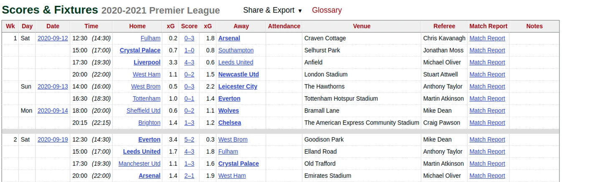
Task: Open the 2020-09-12 date link
Action: tap(53, 38)
